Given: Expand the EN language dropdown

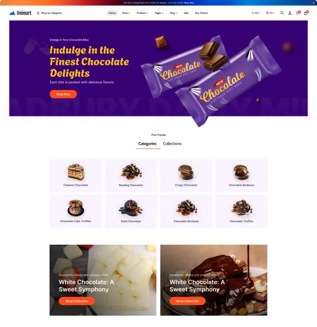Looking at the screenshot, I should pos(270,13).
